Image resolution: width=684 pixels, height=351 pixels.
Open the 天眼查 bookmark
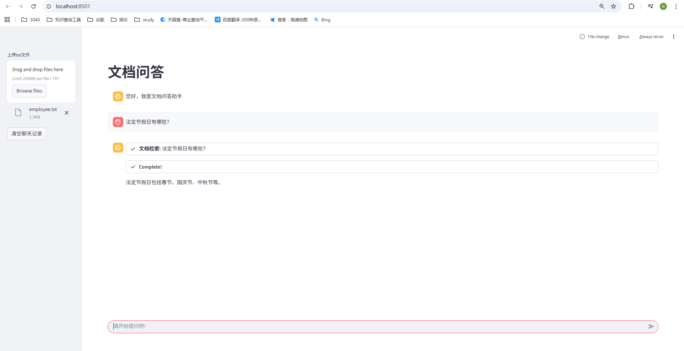pos(184,20)
